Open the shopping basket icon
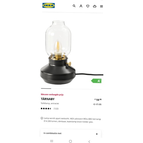Screen dimensions: 143x143 coord(95,6)
